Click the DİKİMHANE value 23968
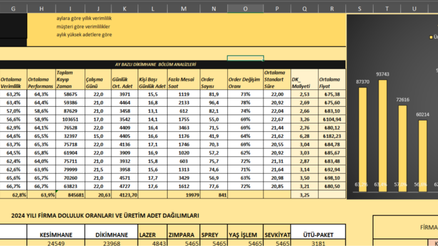 [x=111, y=243]
